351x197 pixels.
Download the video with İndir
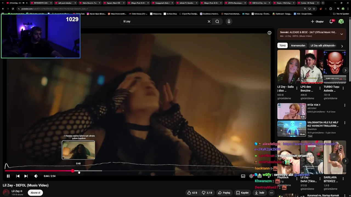pyautogui.click(x=259, y=193)
